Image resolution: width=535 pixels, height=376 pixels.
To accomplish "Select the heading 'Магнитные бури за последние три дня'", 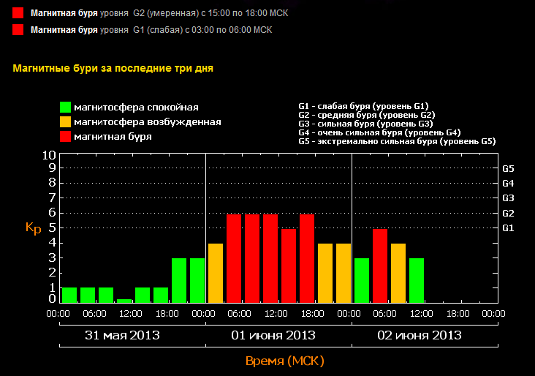I will [113, 68].
